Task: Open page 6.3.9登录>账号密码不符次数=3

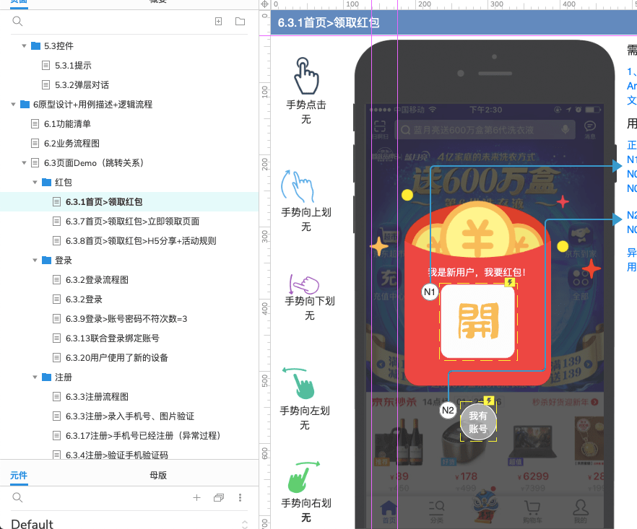Action: tap(126, 319)
